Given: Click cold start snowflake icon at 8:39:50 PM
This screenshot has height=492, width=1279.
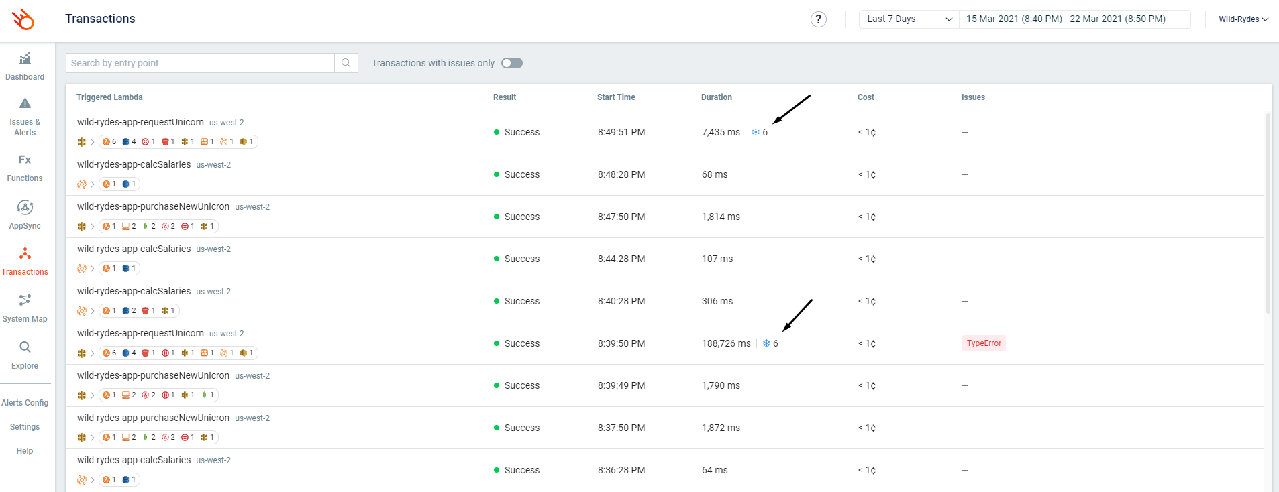Looking at the screenshot, I should 766,343.
